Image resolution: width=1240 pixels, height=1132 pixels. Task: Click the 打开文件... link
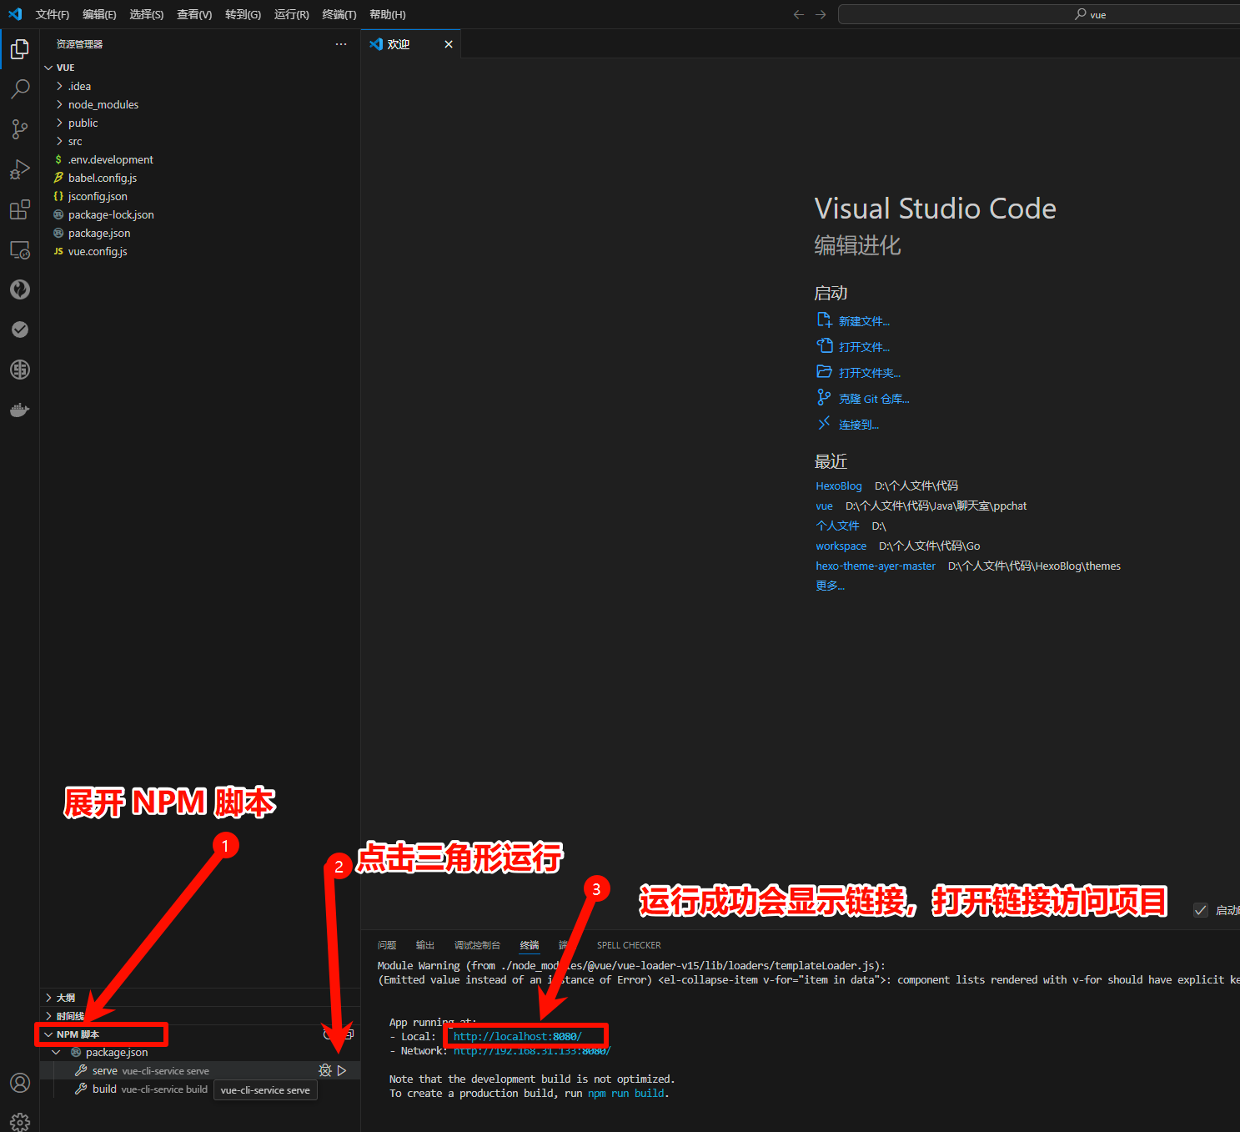[864, 347]
